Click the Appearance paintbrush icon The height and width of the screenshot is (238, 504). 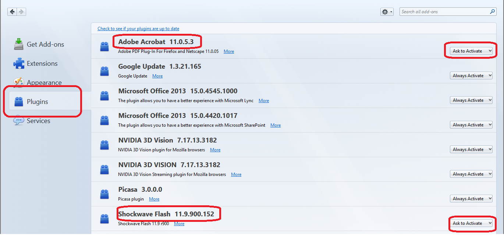point(18,82)
